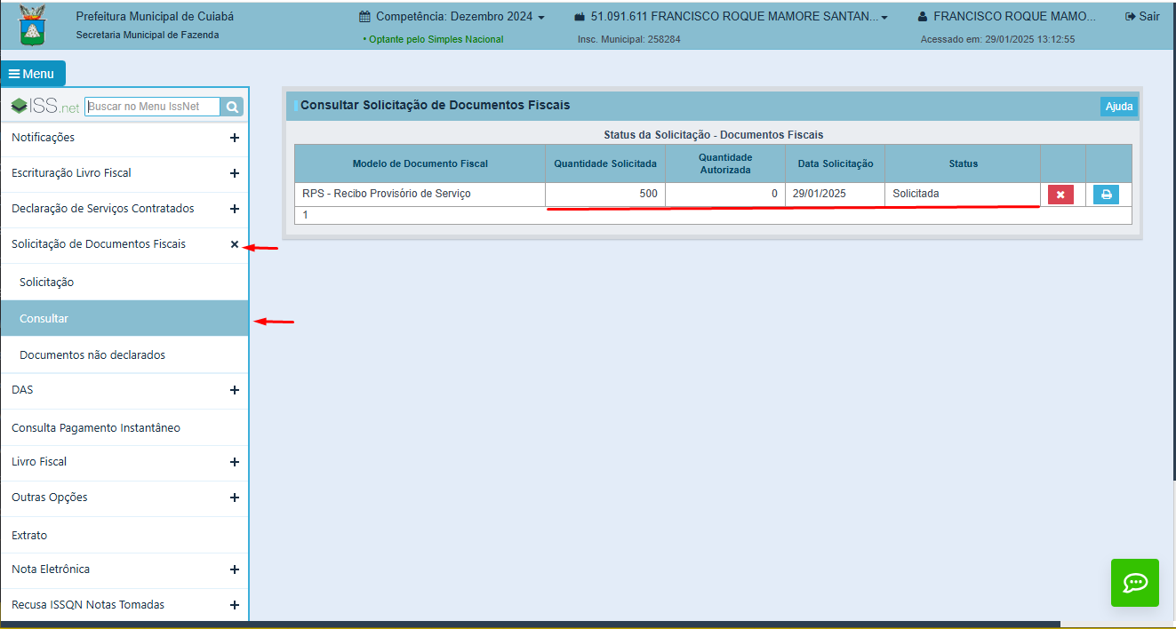This screenshot has height=629, width=1176.
Task: Toggle the hamburger Menu button
Action: [32, 74]
